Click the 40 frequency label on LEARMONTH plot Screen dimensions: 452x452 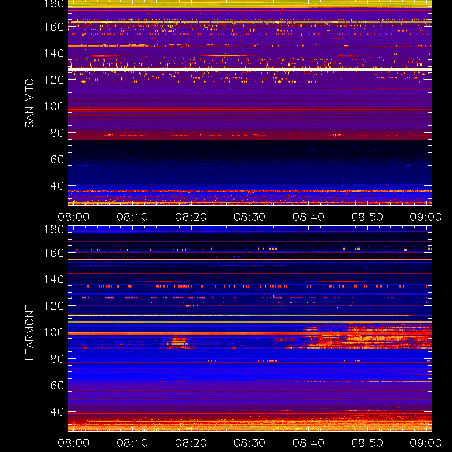57,412
